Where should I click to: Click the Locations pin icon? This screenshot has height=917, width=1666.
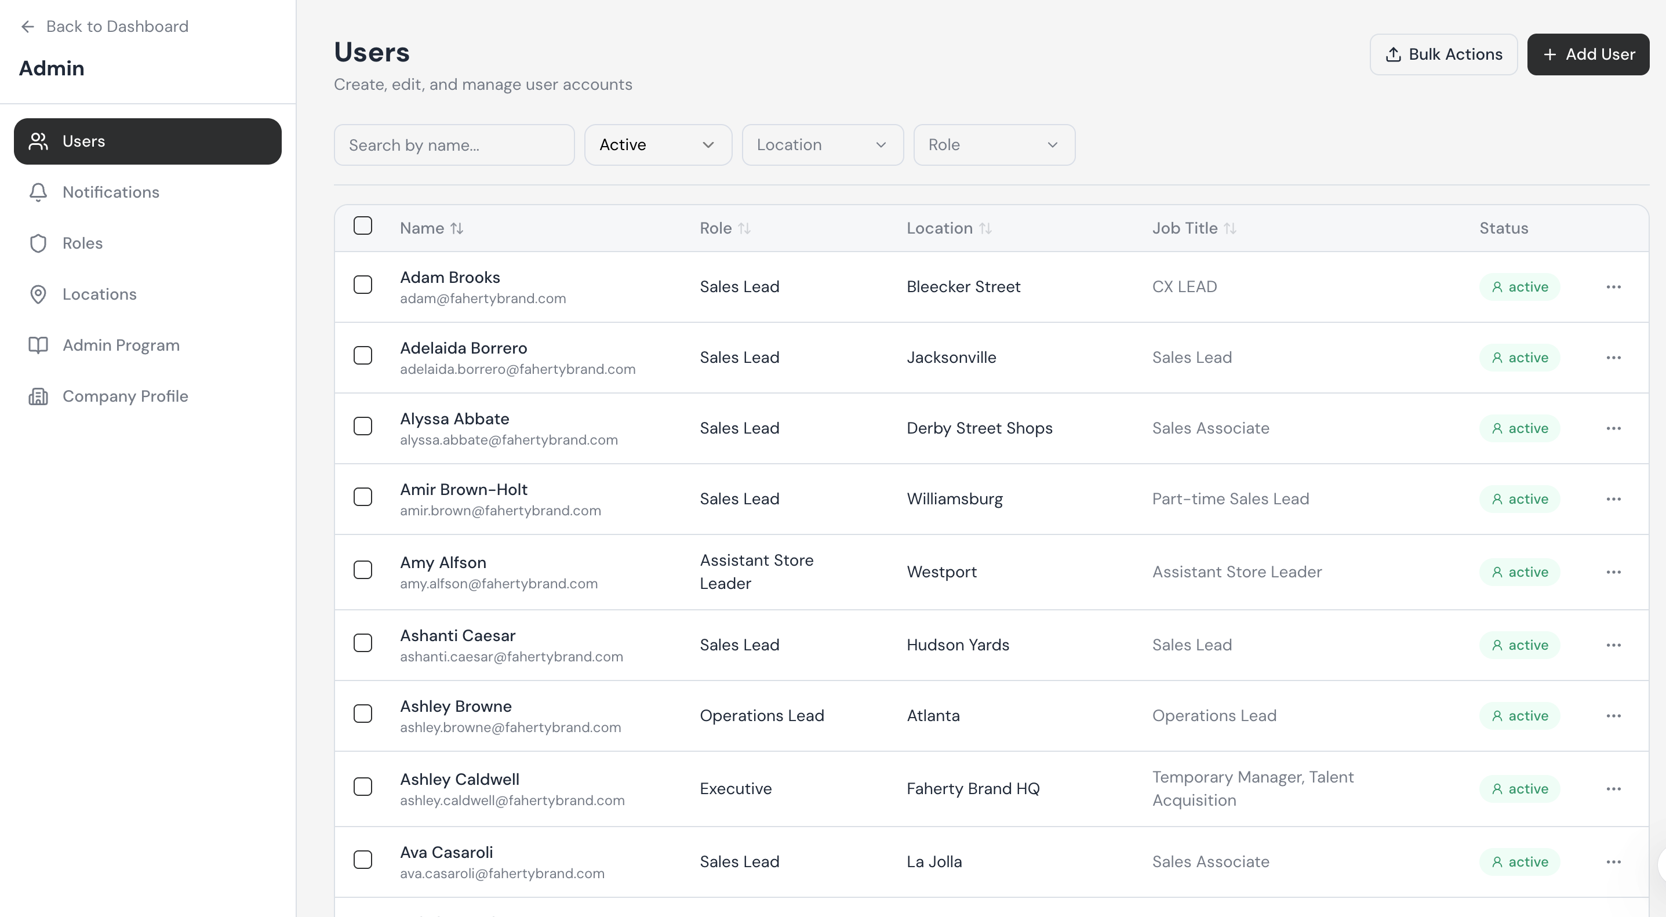[x=38, y=294]
